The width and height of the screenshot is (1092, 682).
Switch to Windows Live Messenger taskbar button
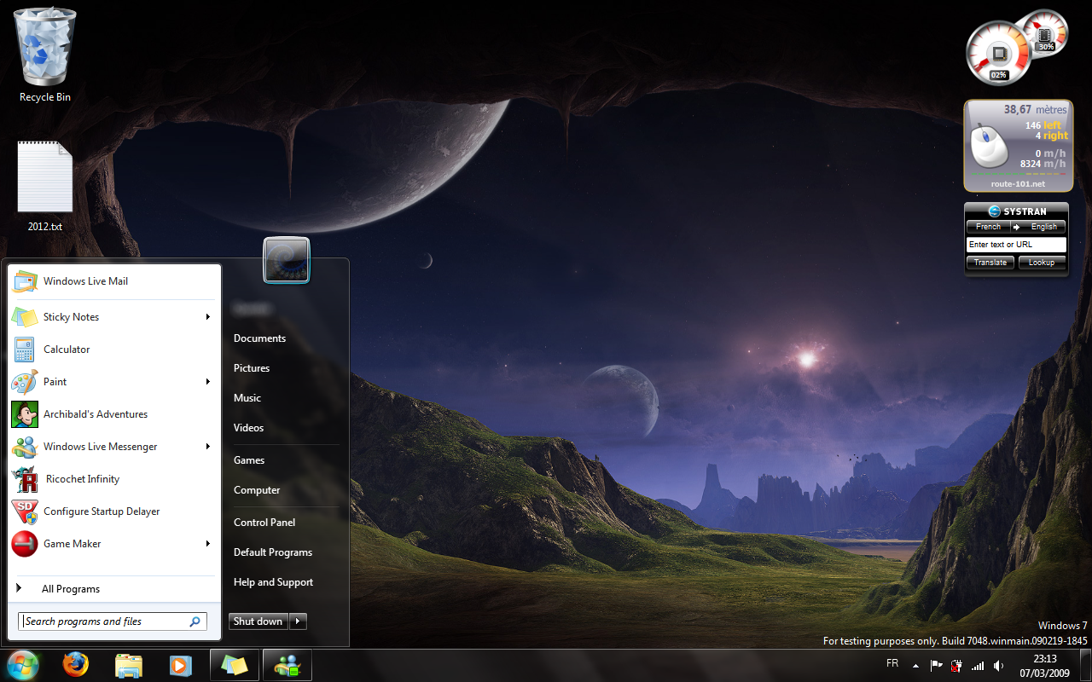[288, 666]
